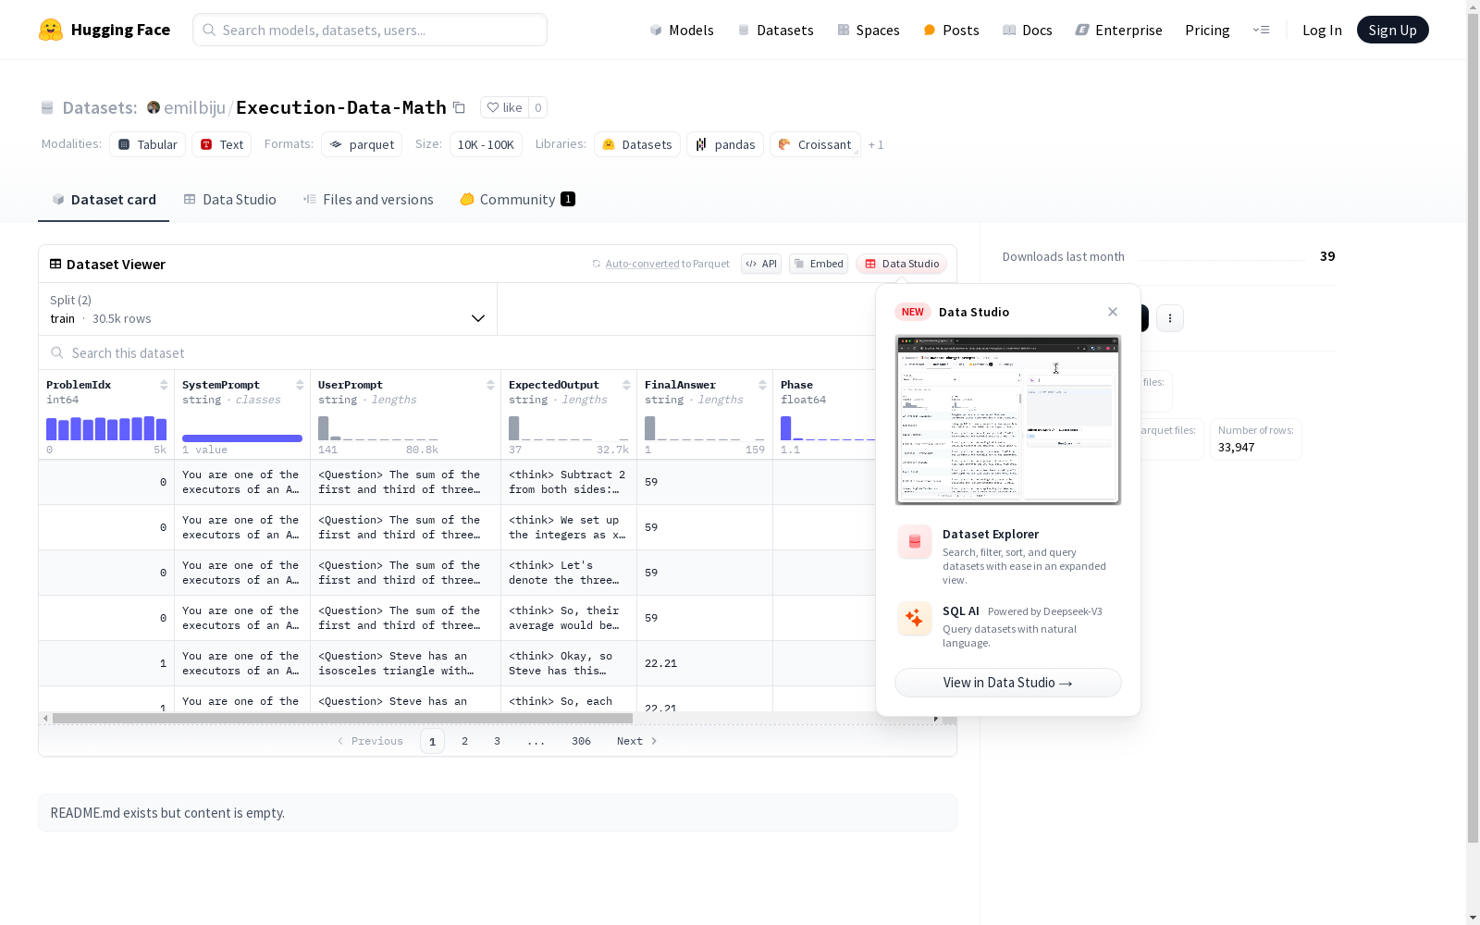Viewport: 1480px width, 925px height.
Task: Select the current page 1 button
Action: 432,741
